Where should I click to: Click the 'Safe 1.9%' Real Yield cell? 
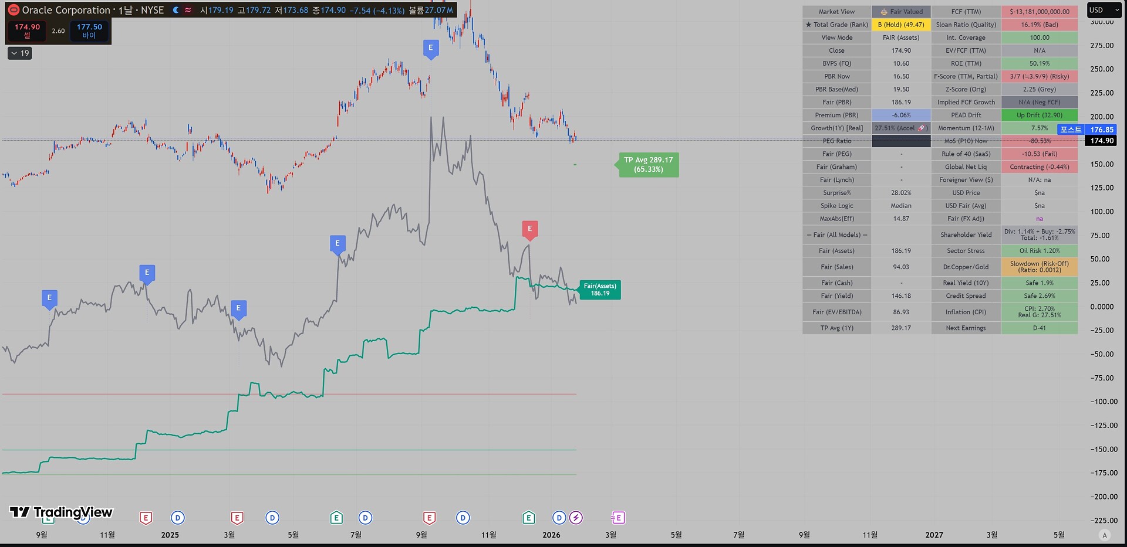[1040, 283]
